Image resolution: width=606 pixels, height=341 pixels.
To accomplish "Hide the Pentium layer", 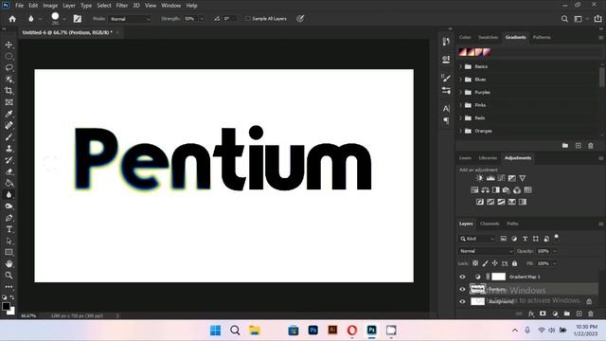I will click(x=462, y=289).
